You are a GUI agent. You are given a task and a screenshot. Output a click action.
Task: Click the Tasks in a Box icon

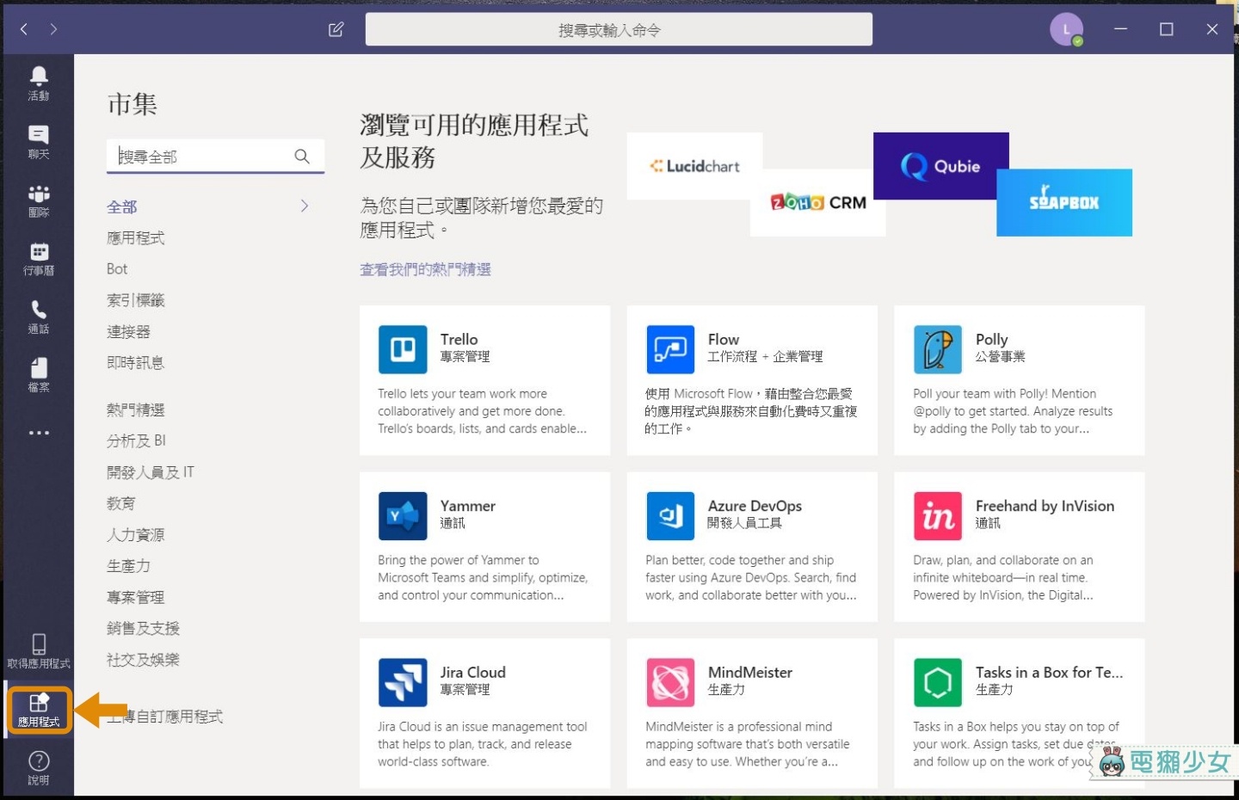coord(938,682)
